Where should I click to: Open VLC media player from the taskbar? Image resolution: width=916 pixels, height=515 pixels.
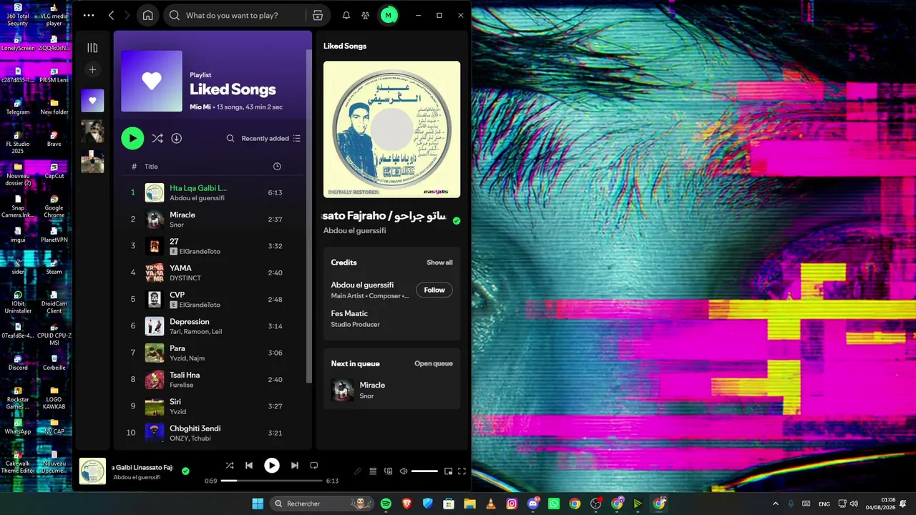491,504
